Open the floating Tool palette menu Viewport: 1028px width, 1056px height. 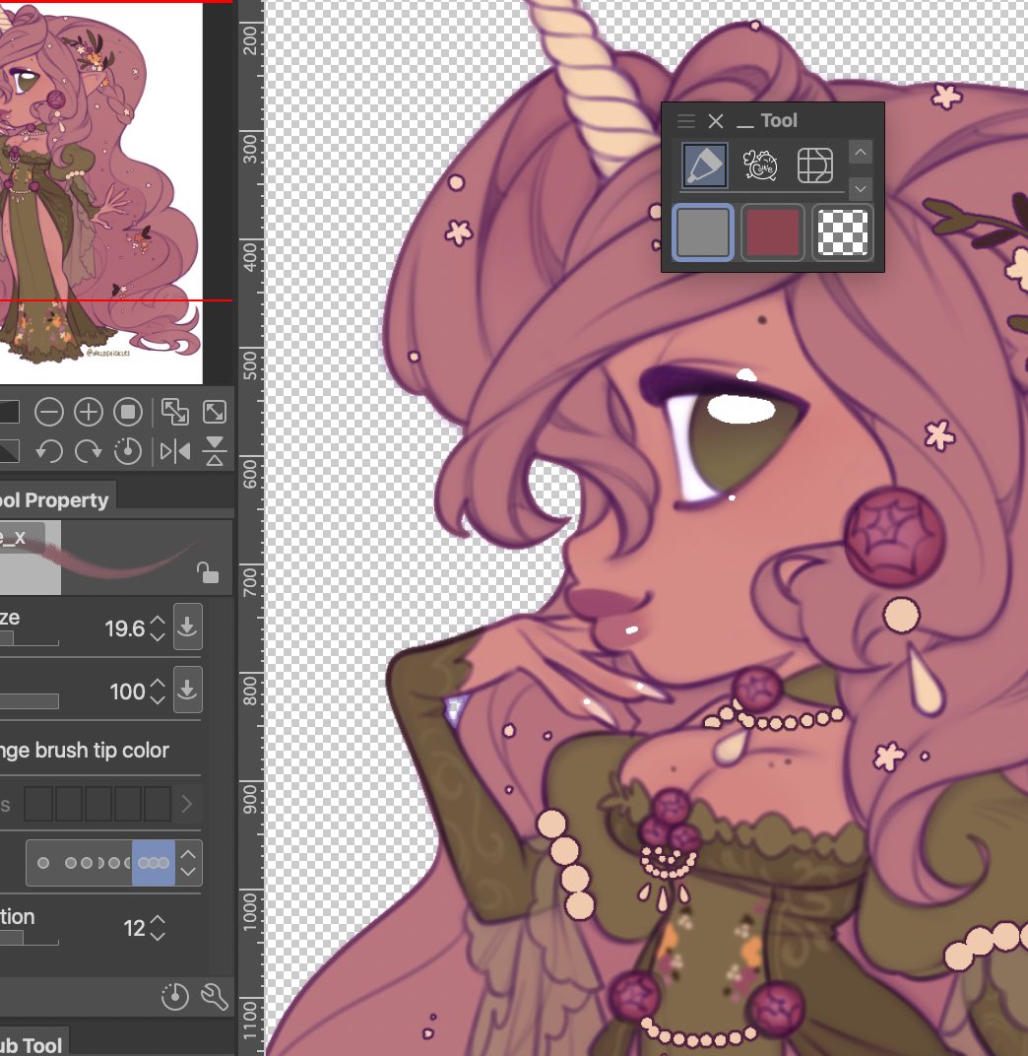686,121
